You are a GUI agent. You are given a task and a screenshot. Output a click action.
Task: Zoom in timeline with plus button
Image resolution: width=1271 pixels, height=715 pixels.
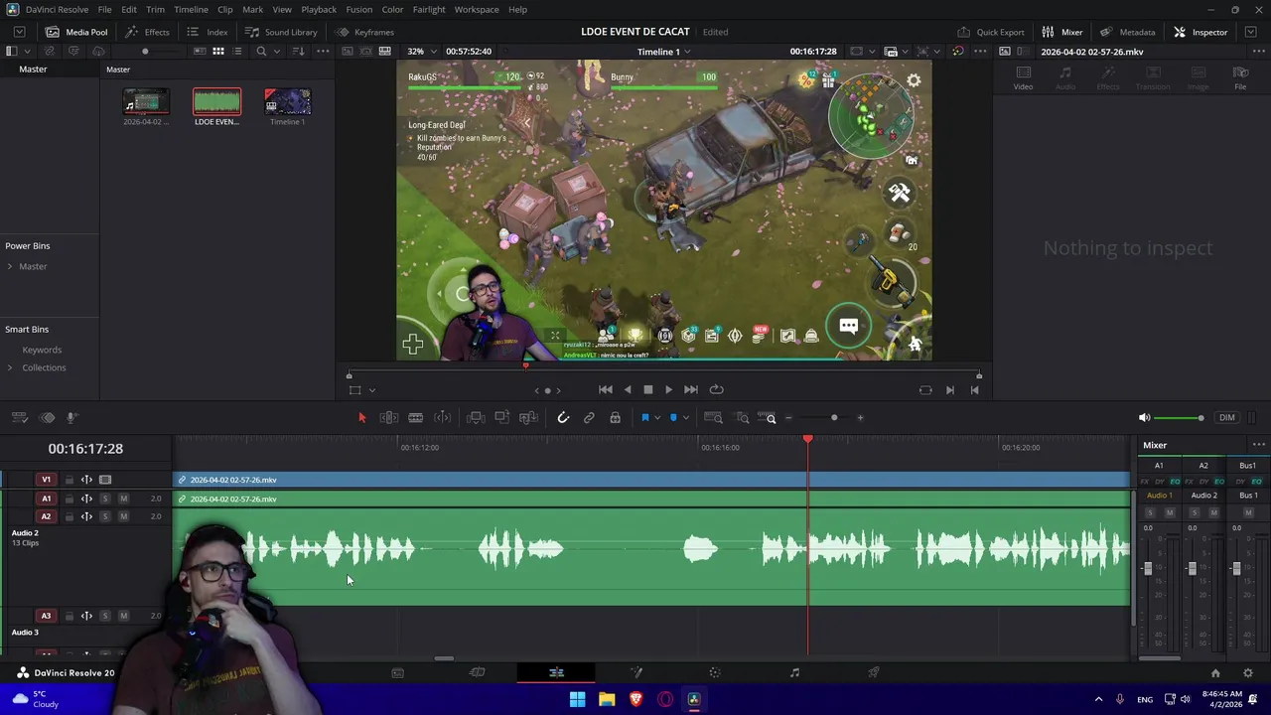point(860,418)
